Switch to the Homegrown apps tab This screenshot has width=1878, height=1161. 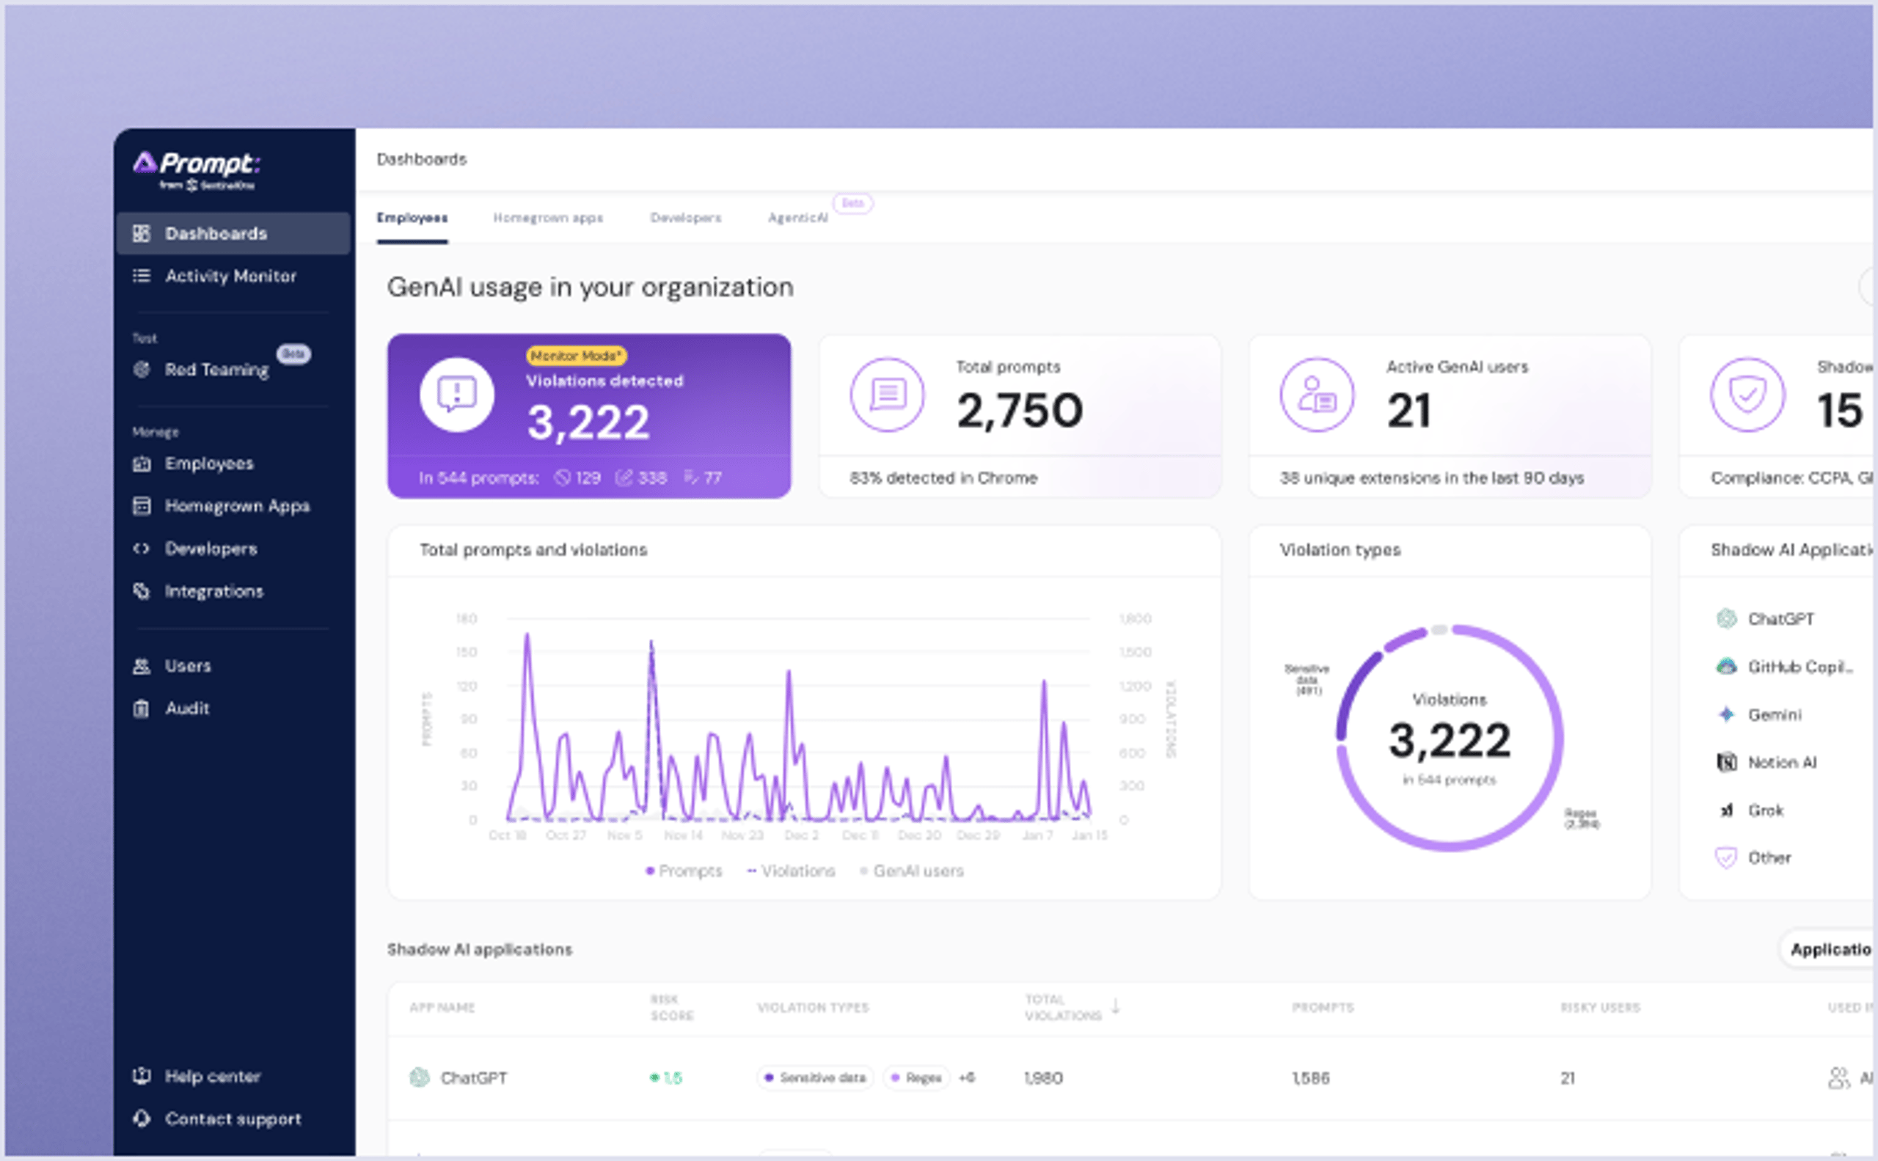548,218
